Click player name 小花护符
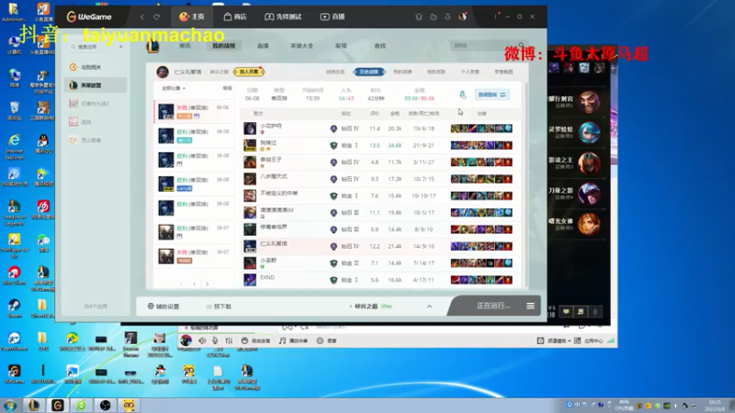The width and height of the screenshot is (735, 413). point(271,126)
